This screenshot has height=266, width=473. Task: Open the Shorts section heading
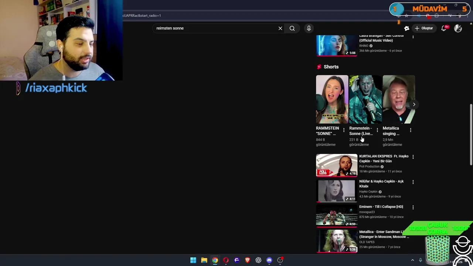click(x=331, y=67)
